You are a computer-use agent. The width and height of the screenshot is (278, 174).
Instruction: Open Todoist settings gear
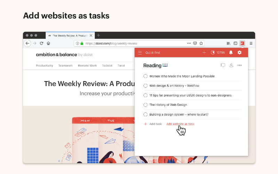[x=239, y=53]
